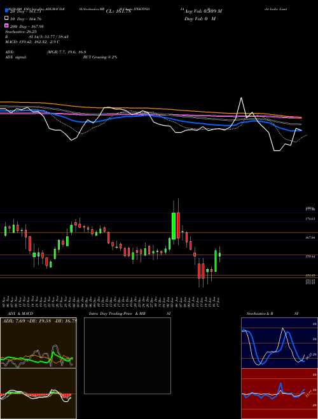Click the empty Intra Day Trading Price panel
This screenshot has width=318, height=419.
pos(127,356)
